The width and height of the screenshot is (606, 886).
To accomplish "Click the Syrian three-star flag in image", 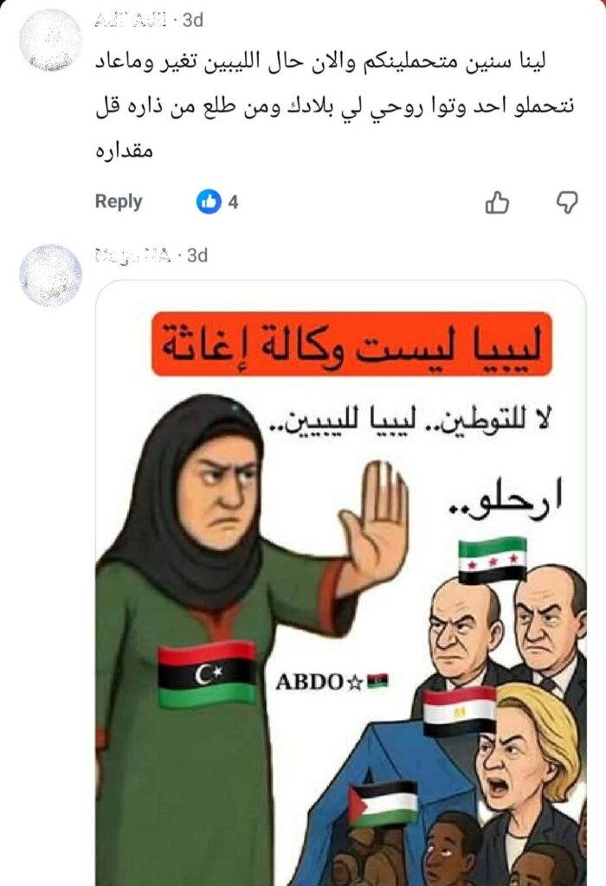I will (493, 561).
